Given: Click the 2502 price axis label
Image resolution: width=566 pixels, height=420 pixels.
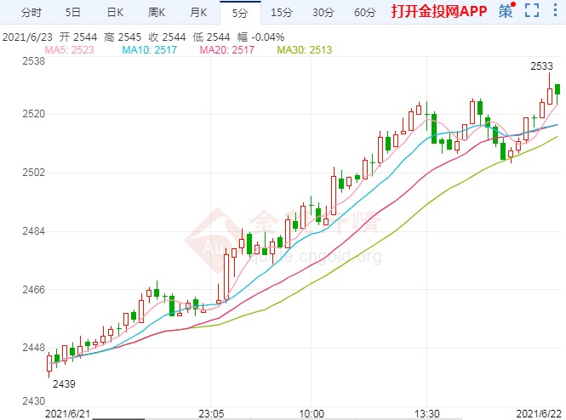Looking at the screenshot, I should pyautogui.click(x=33, y=173).
